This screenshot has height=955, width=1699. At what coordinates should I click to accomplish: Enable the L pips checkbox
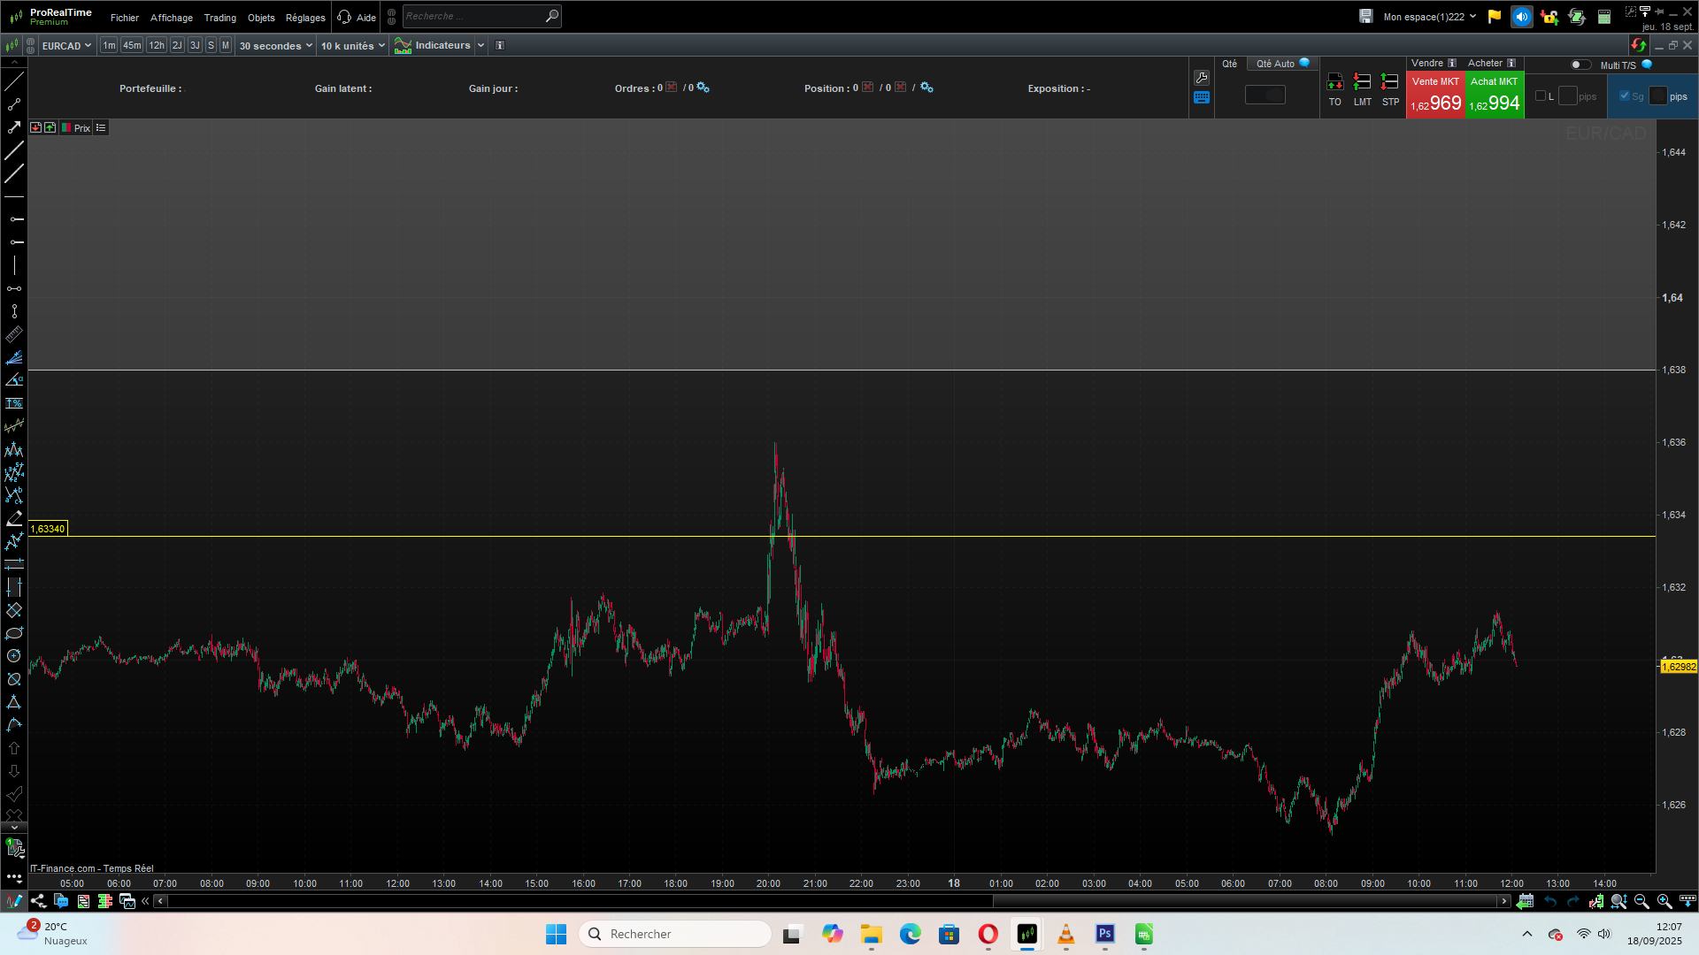coord(1541,96)
